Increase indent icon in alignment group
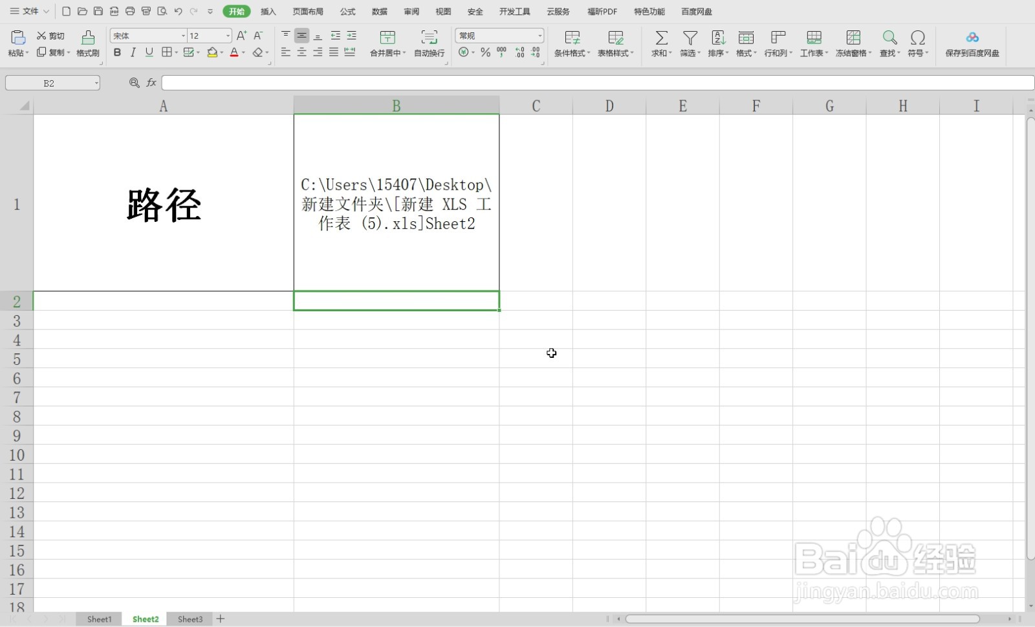This screenshot has height=627, width=1035. (351, 36)
